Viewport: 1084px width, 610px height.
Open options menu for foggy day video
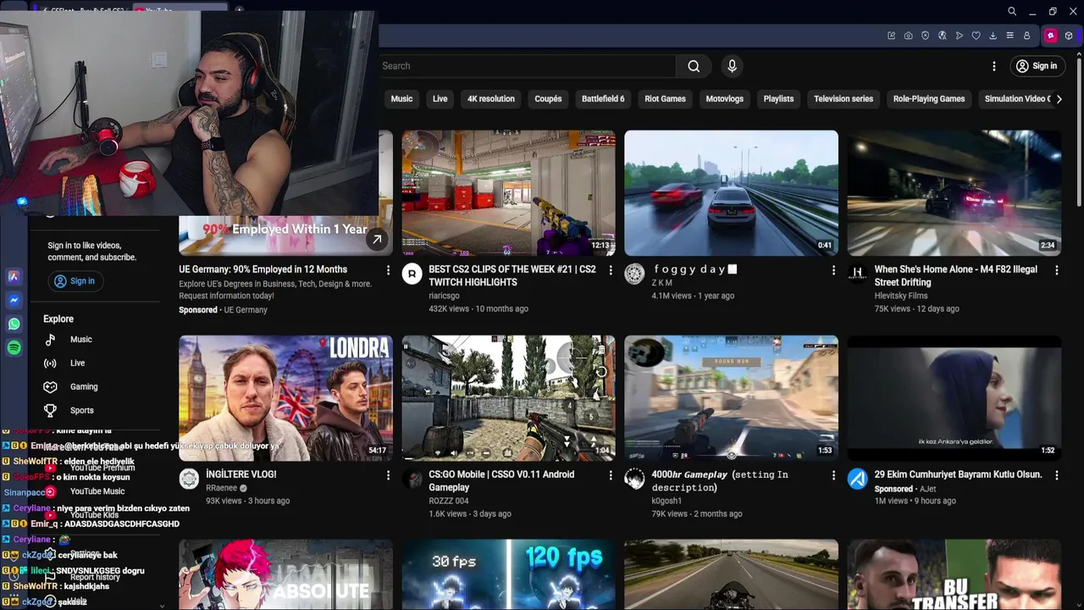tap(833, 270)
